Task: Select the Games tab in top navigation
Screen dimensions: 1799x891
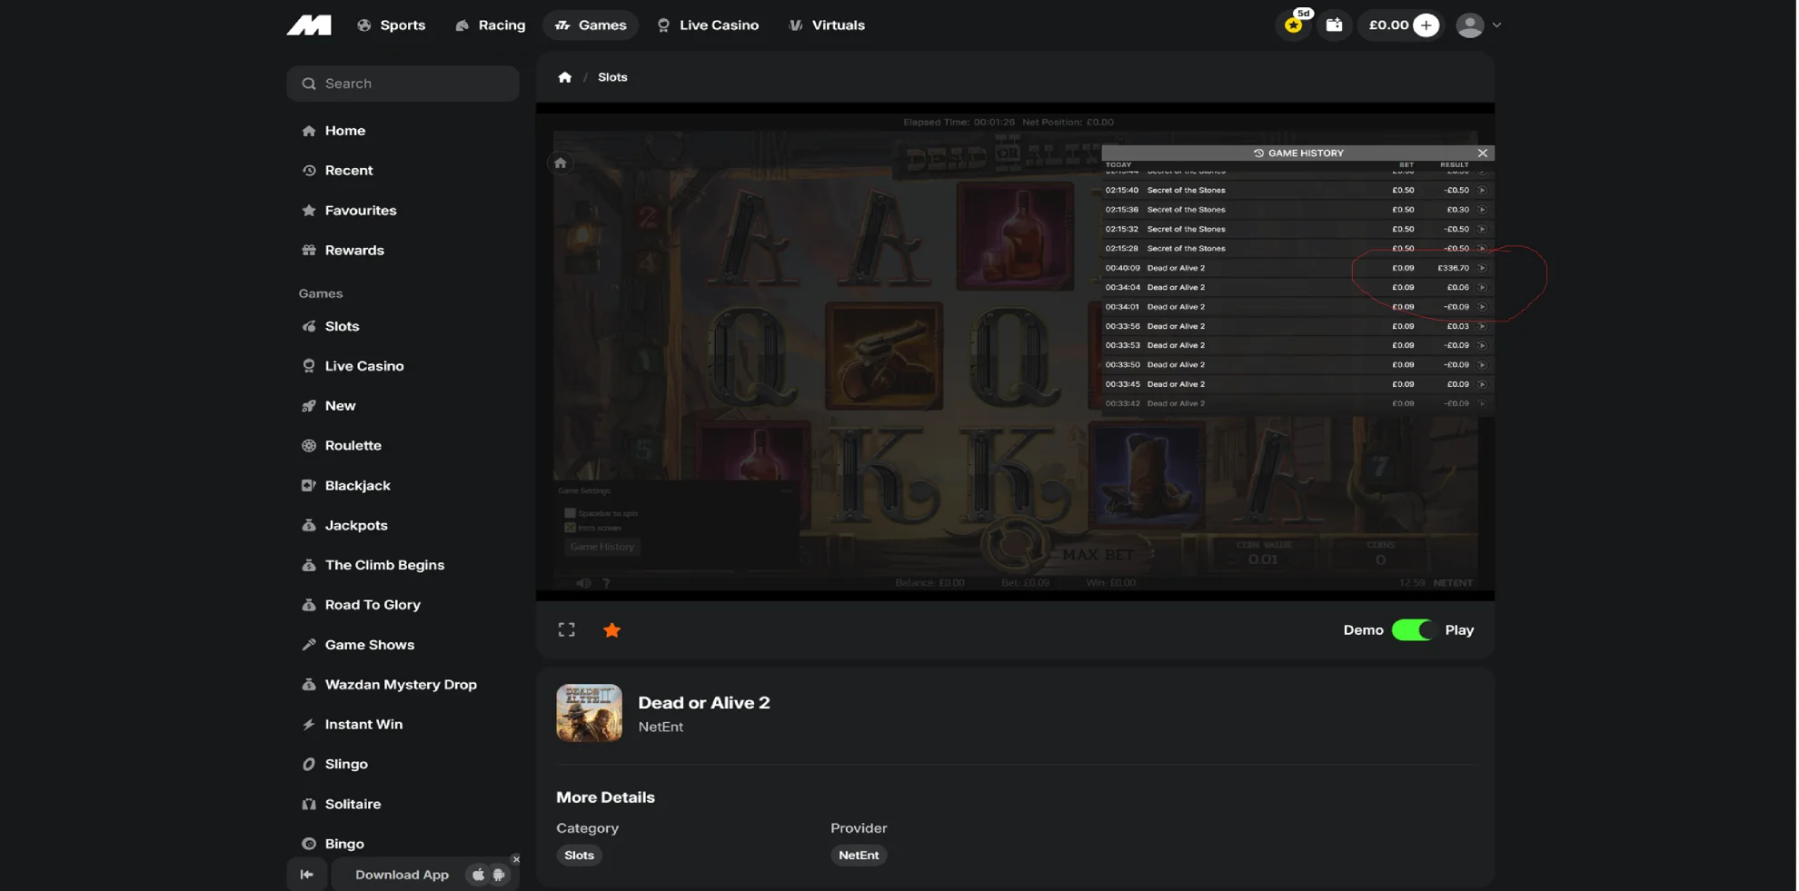Action: pos(591,25)
